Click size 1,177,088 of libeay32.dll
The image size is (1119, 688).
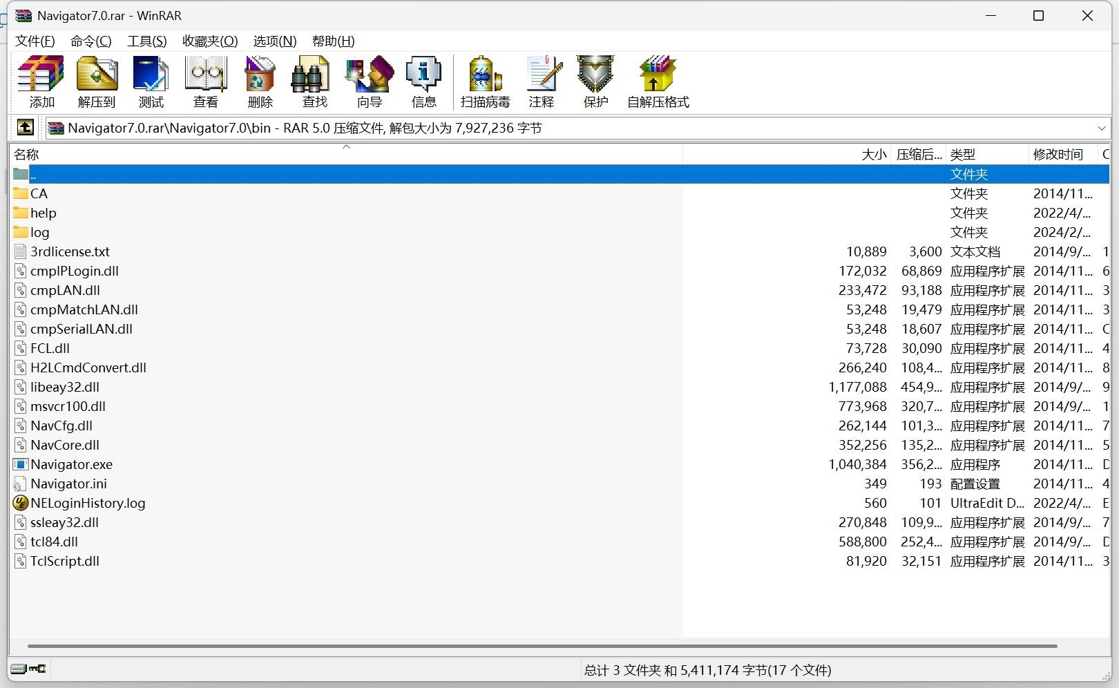pos(857,387)
